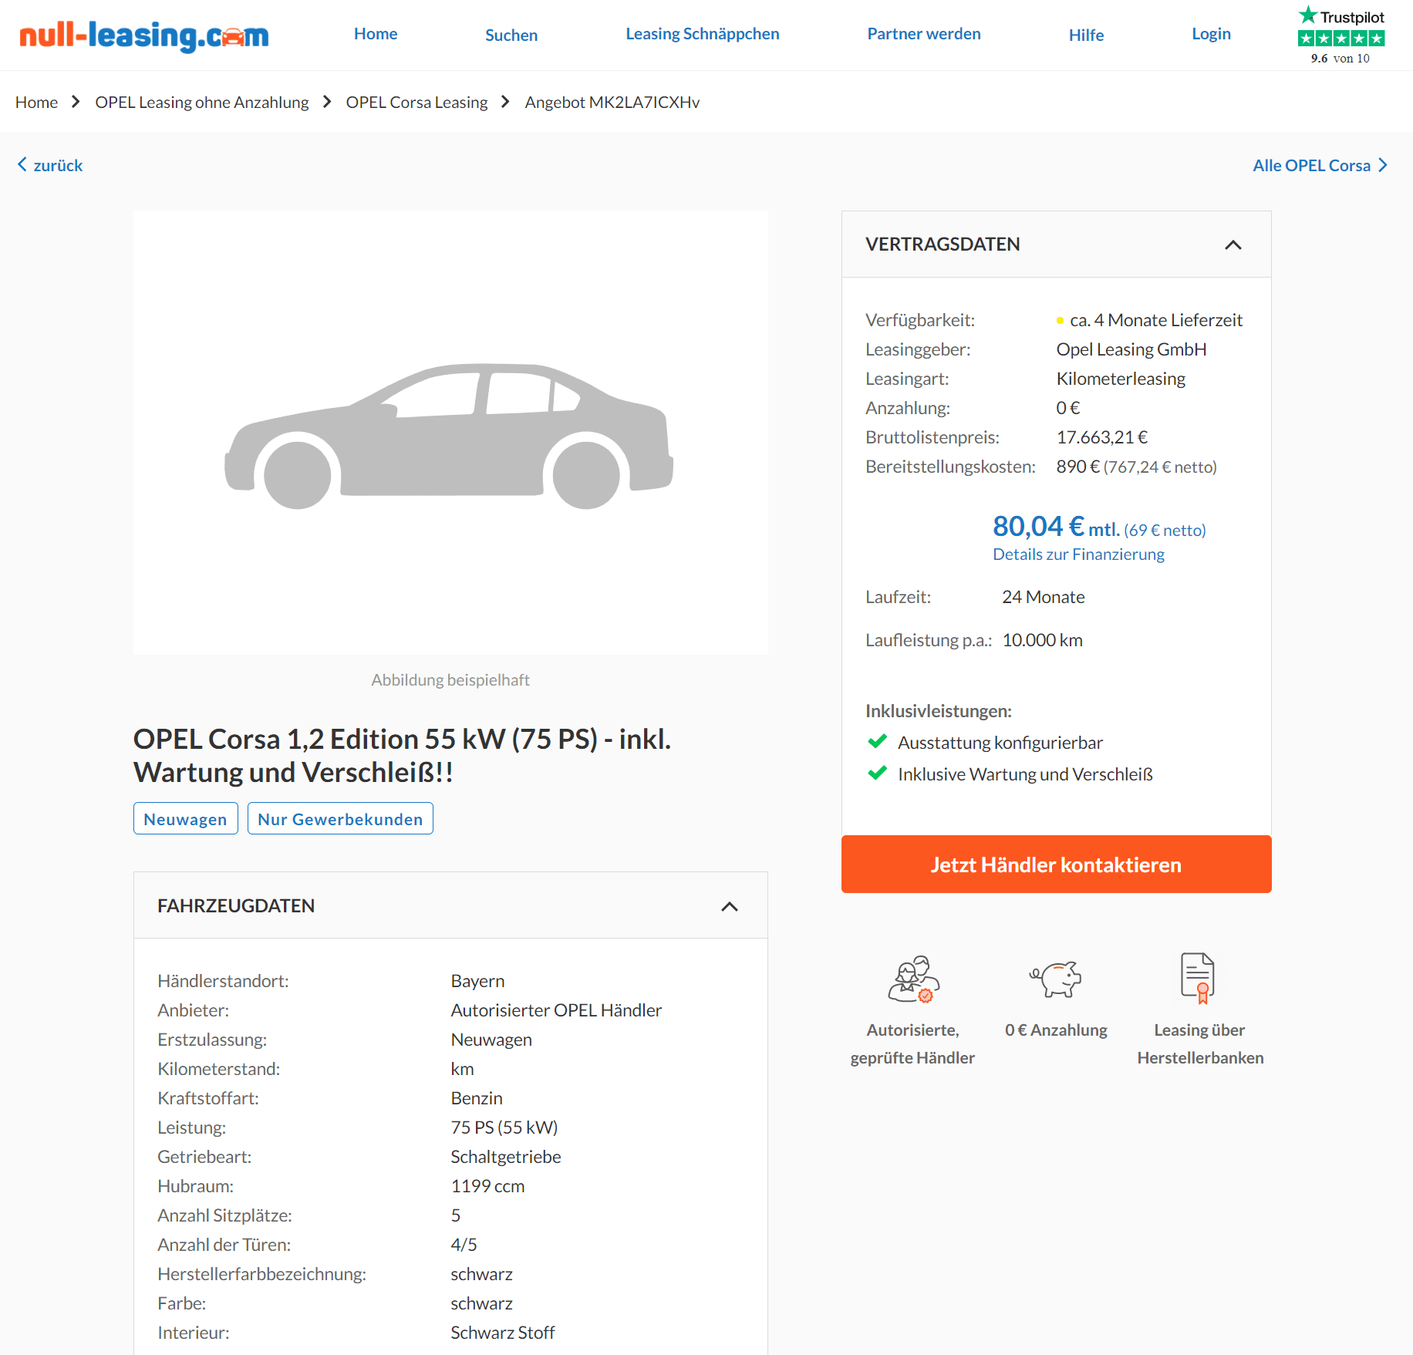The image size is (1413, 1355).
Task: Click OPEL Corsa Leasing breadcrumb
Action: 416,102
